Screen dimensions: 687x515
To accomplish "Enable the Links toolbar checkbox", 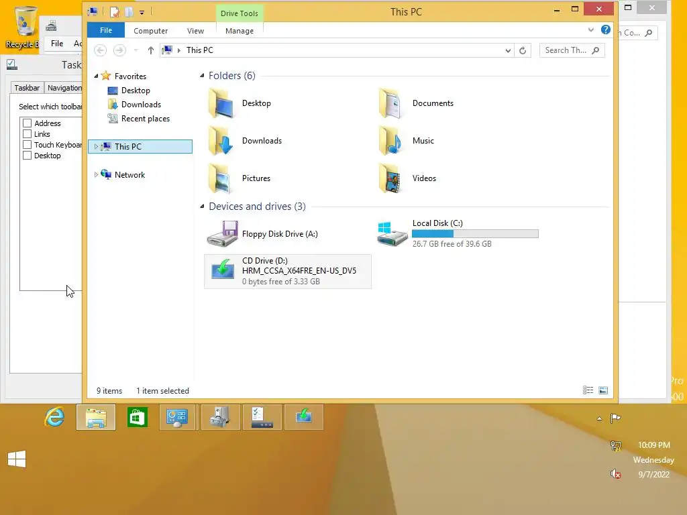I will click(27, 134).
